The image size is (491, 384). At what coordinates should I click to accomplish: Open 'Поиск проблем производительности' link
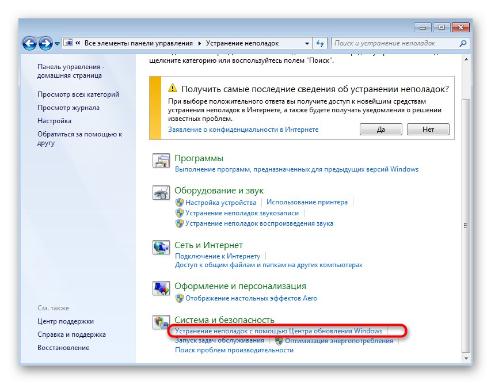[x=234, y=350]
